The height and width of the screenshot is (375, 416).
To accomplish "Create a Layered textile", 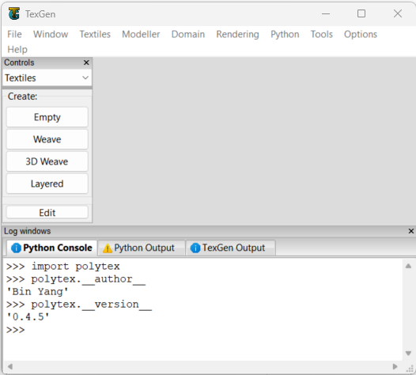I will click(47, 184).
